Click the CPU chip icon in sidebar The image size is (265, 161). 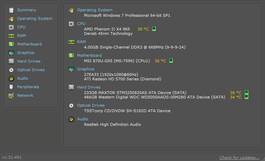coord(11,27)
